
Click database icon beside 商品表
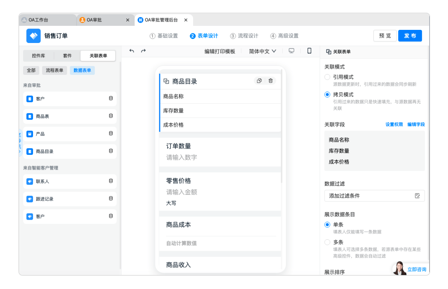pos(111,116)
